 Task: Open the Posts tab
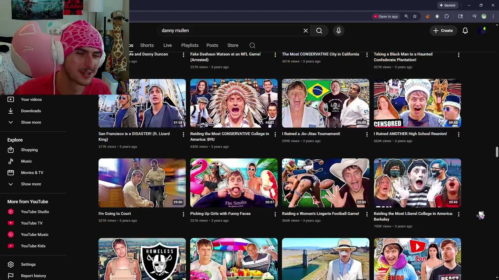point(212,45)
